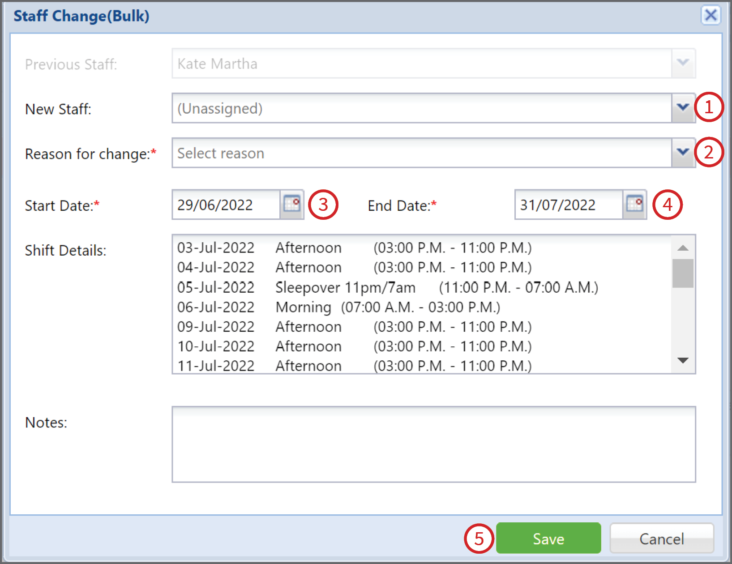Open the disabled Previous Staff dropdown arrow
This screenshot has height=564, width=732.
click(x=683, y=63)
